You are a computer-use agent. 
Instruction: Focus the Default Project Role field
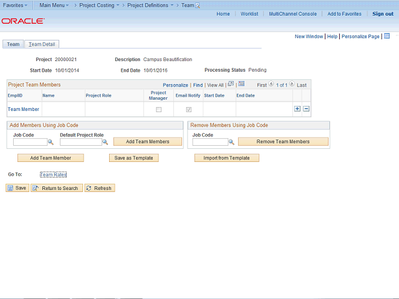[x=81, y=142]
